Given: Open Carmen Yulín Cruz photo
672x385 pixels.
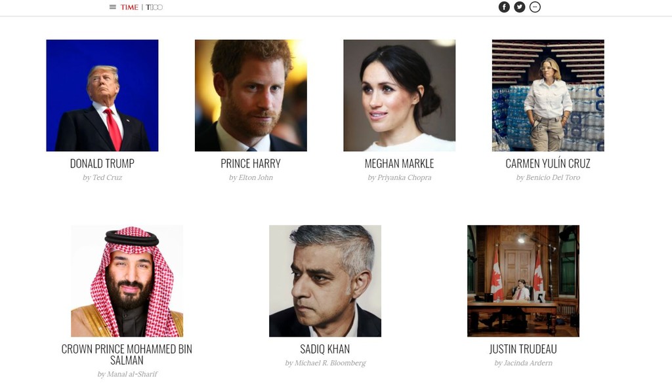Looking at the screenshot, I should point(548,96).
